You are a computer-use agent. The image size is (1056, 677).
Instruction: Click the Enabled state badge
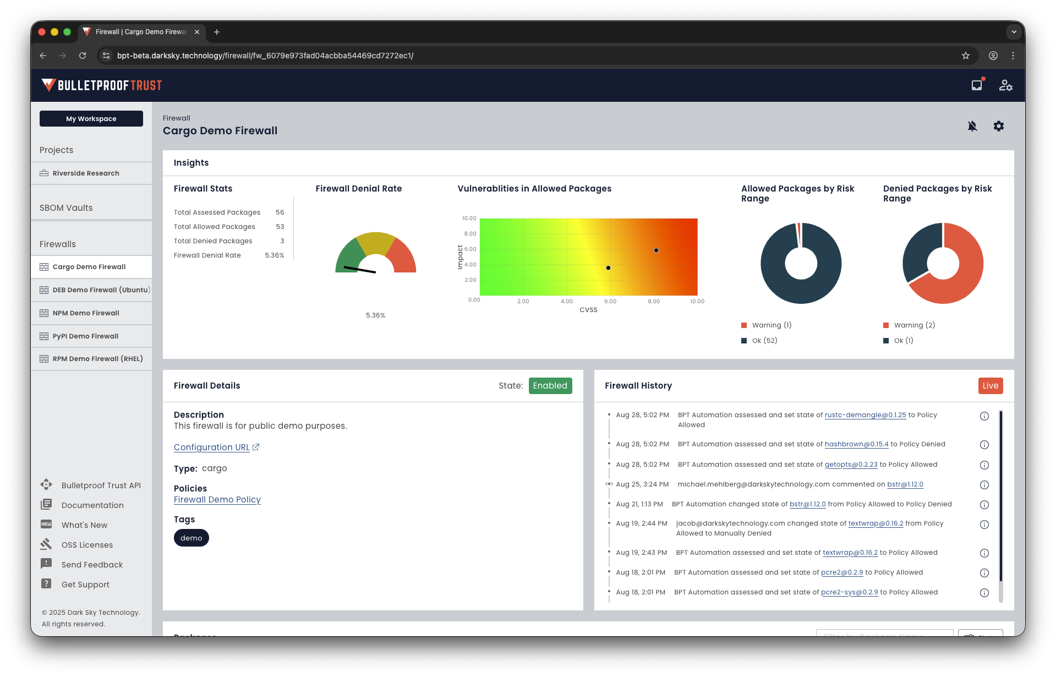[x=550, y=386]
